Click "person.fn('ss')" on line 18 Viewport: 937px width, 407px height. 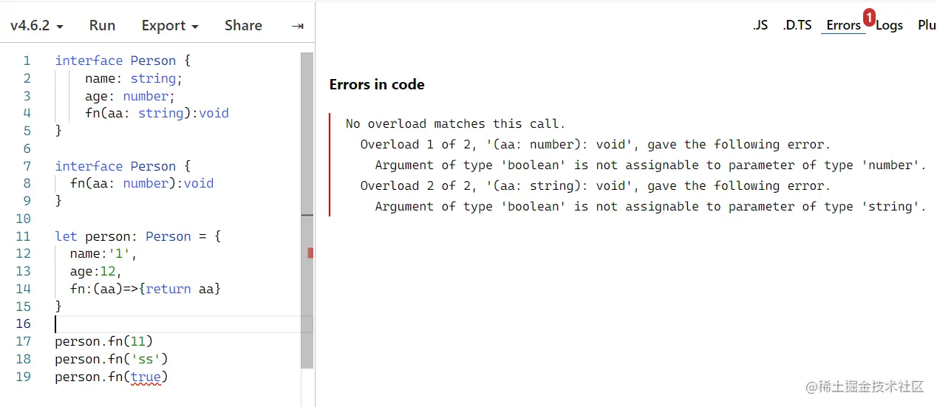[x=112, y=359]
